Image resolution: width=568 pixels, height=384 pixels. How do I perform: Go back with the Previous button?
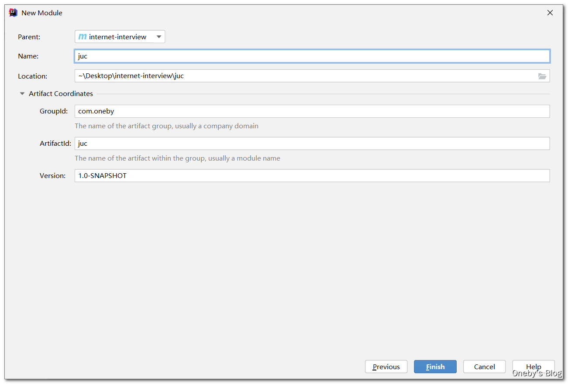(386, 367)
